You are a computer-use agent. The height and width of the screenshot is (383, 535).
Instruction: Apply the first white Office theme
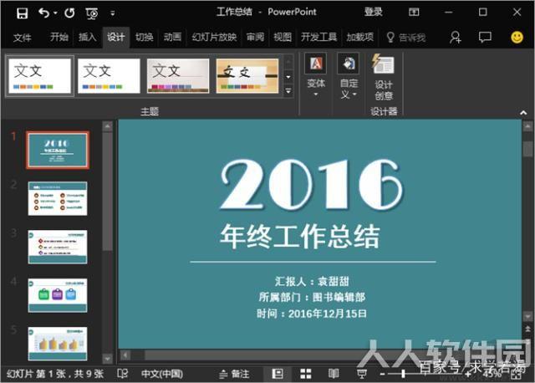pos(39,76)
